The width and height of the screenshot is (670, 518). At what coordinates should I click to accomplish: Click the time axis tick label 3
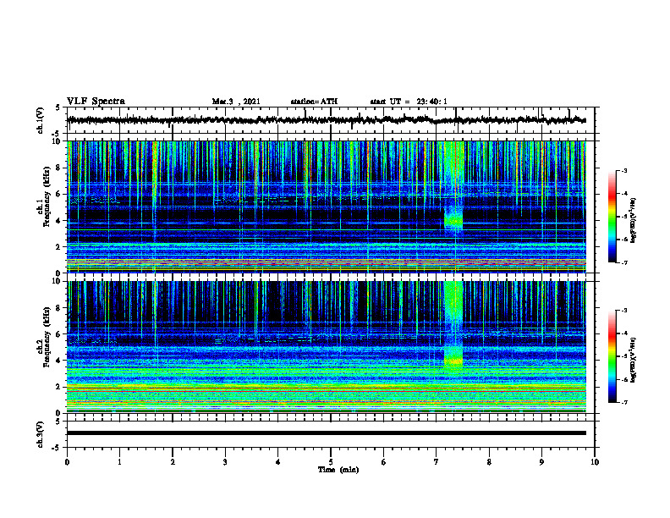(x=225, y=462)
